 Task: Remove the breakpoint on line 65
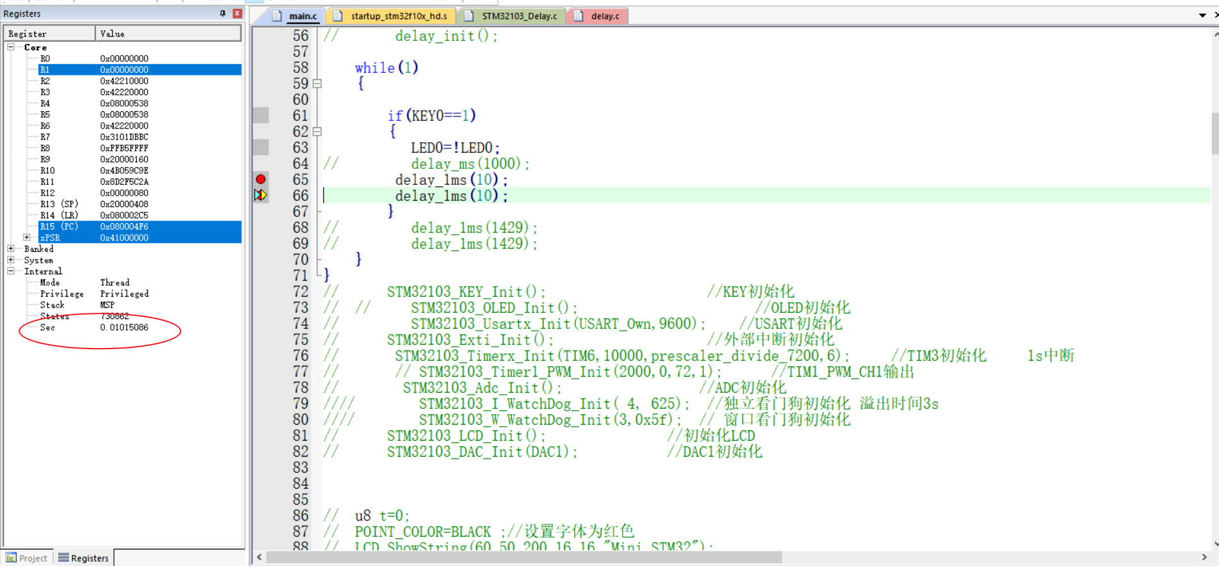tap(261, 179)
